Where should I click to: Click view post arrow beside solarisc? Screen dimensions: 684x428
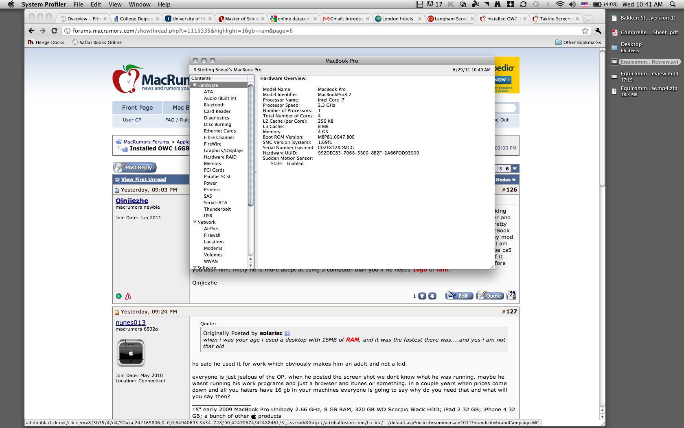287,334
